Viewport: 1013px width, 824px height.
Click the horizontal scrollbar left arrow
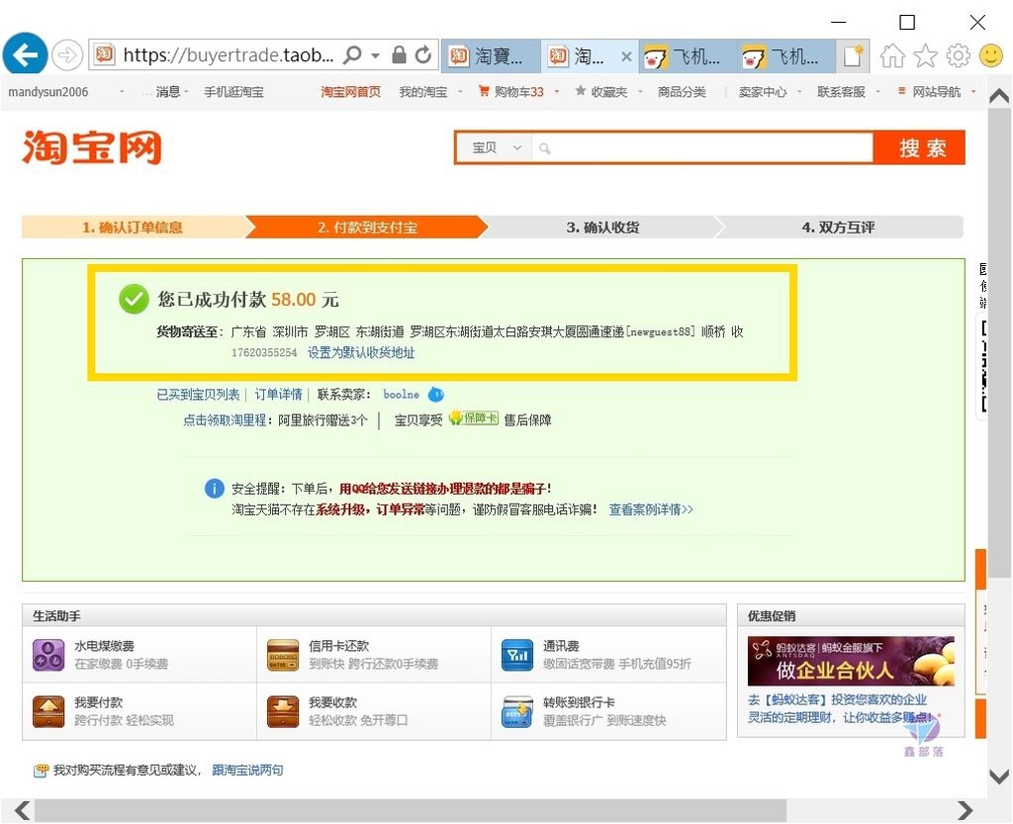tap(24, 810)
